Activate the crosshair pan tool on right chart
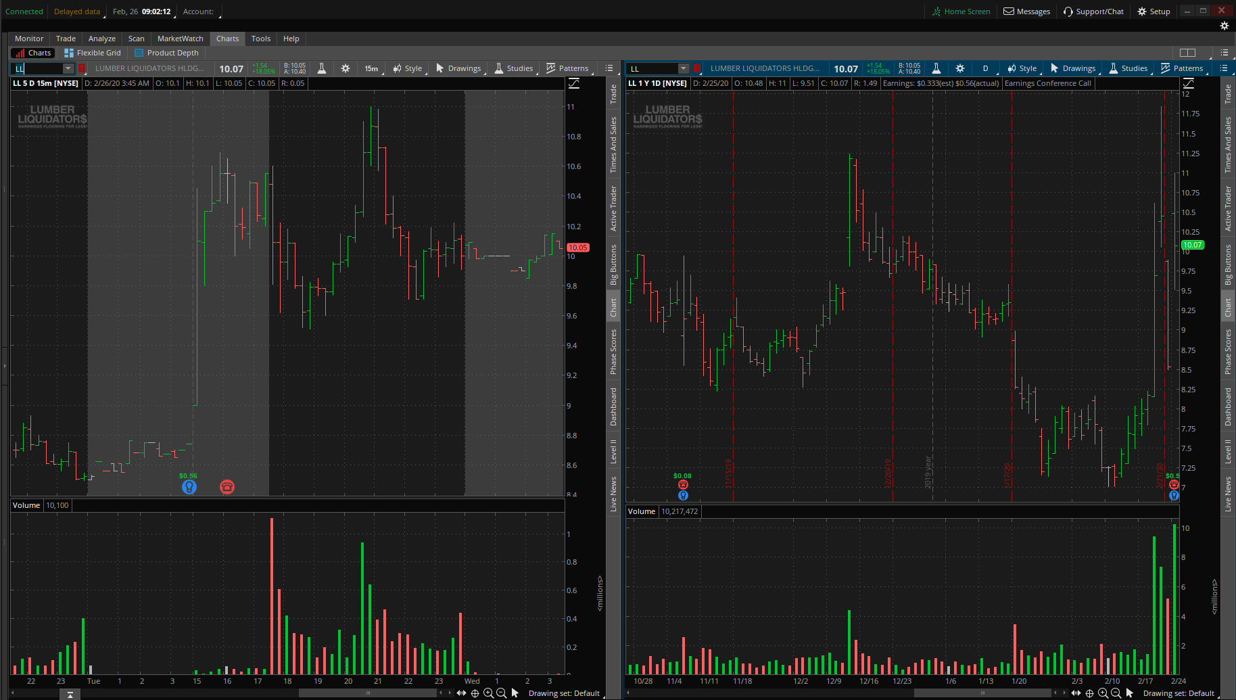Viewport: 1236px width, 700px height. click(x=1089, y=693)
